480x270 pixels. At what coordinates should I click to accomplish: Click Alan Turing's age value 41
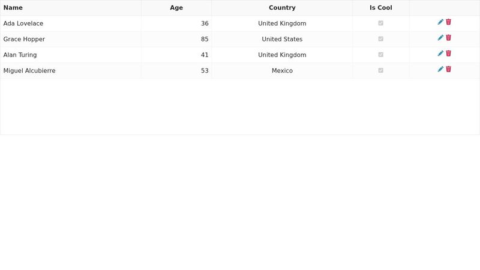(205, 55)
